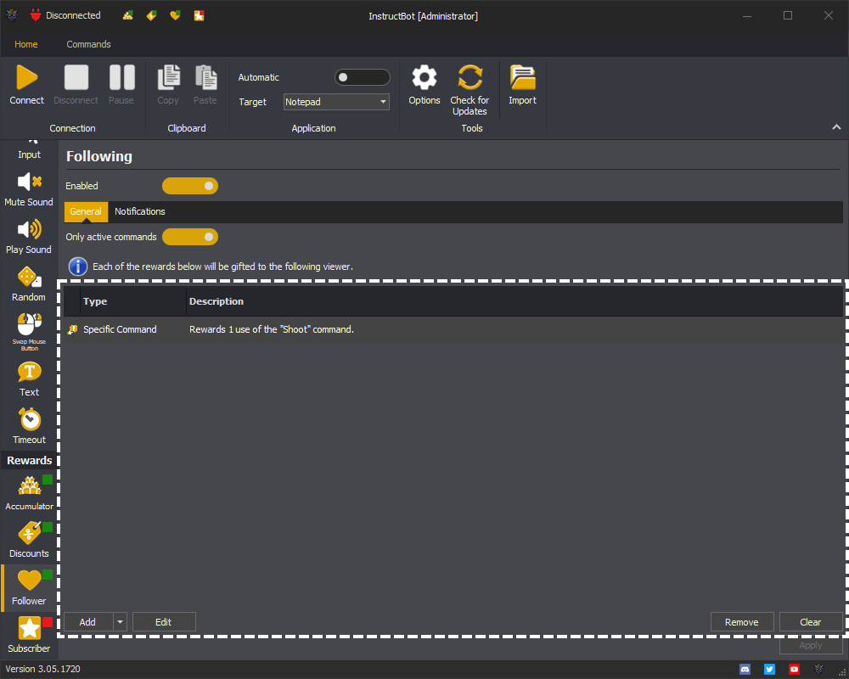
Task: Expand the Add button dropdown arrow
Action: [121, 622]
